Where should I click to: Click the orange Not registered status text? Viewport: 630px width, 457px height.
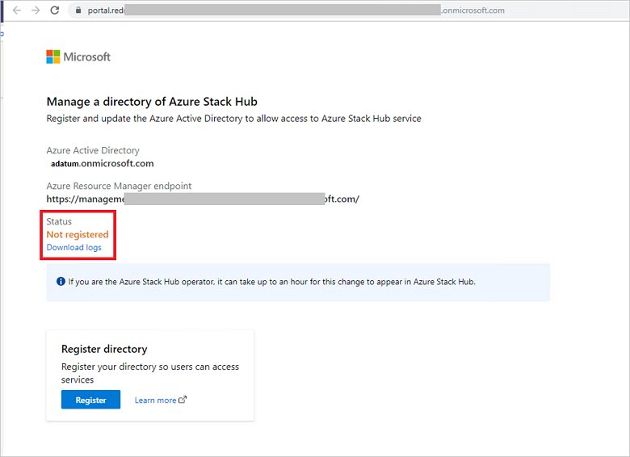tap(78, 234)
